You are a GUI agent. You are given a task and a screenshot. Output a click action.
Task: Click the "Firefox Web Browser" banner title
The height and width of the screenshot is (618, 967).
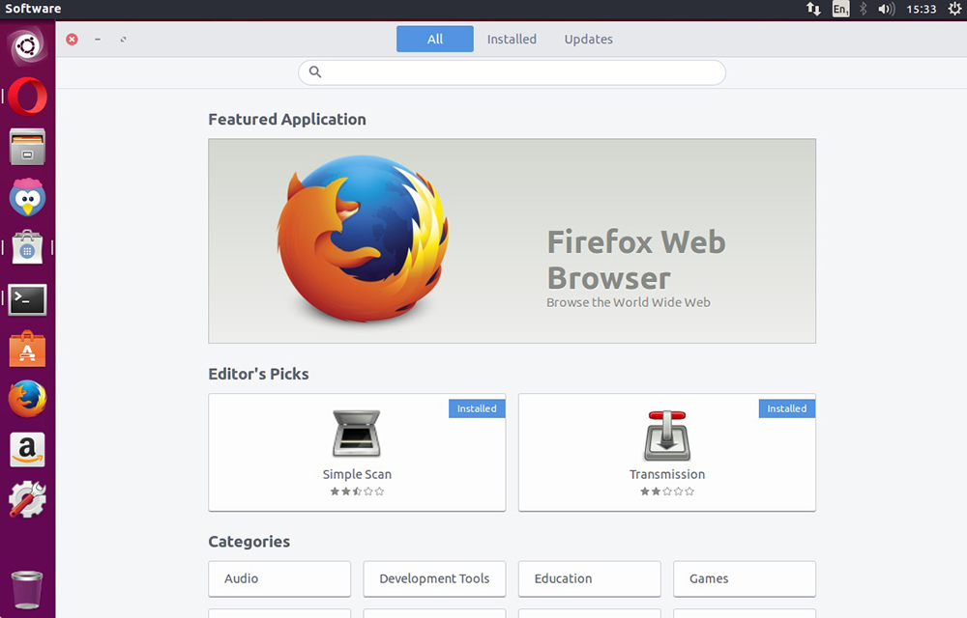[x=636, y=259]
